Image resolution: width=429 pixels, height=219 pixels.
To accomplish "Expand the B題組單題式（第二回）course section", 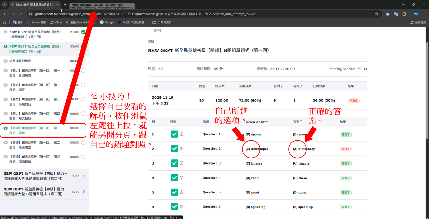I will pos(84,176).
